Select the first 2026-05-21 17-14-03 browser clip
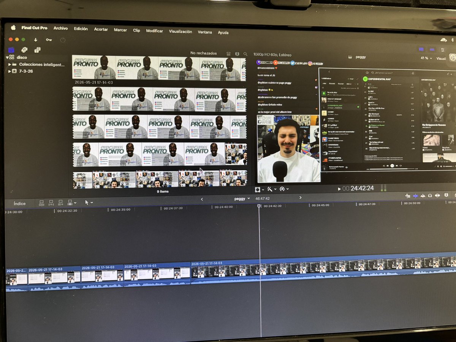456x342 pixels. pos(159,68)
